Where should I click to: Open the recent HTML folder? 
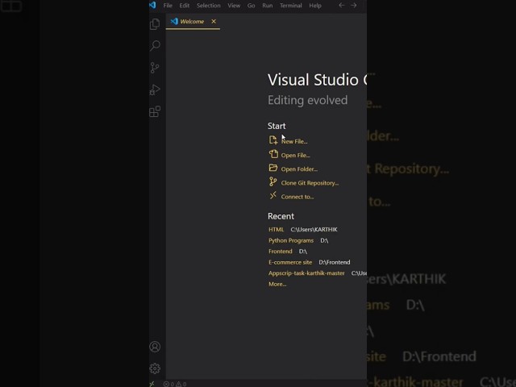pos(276,229)
